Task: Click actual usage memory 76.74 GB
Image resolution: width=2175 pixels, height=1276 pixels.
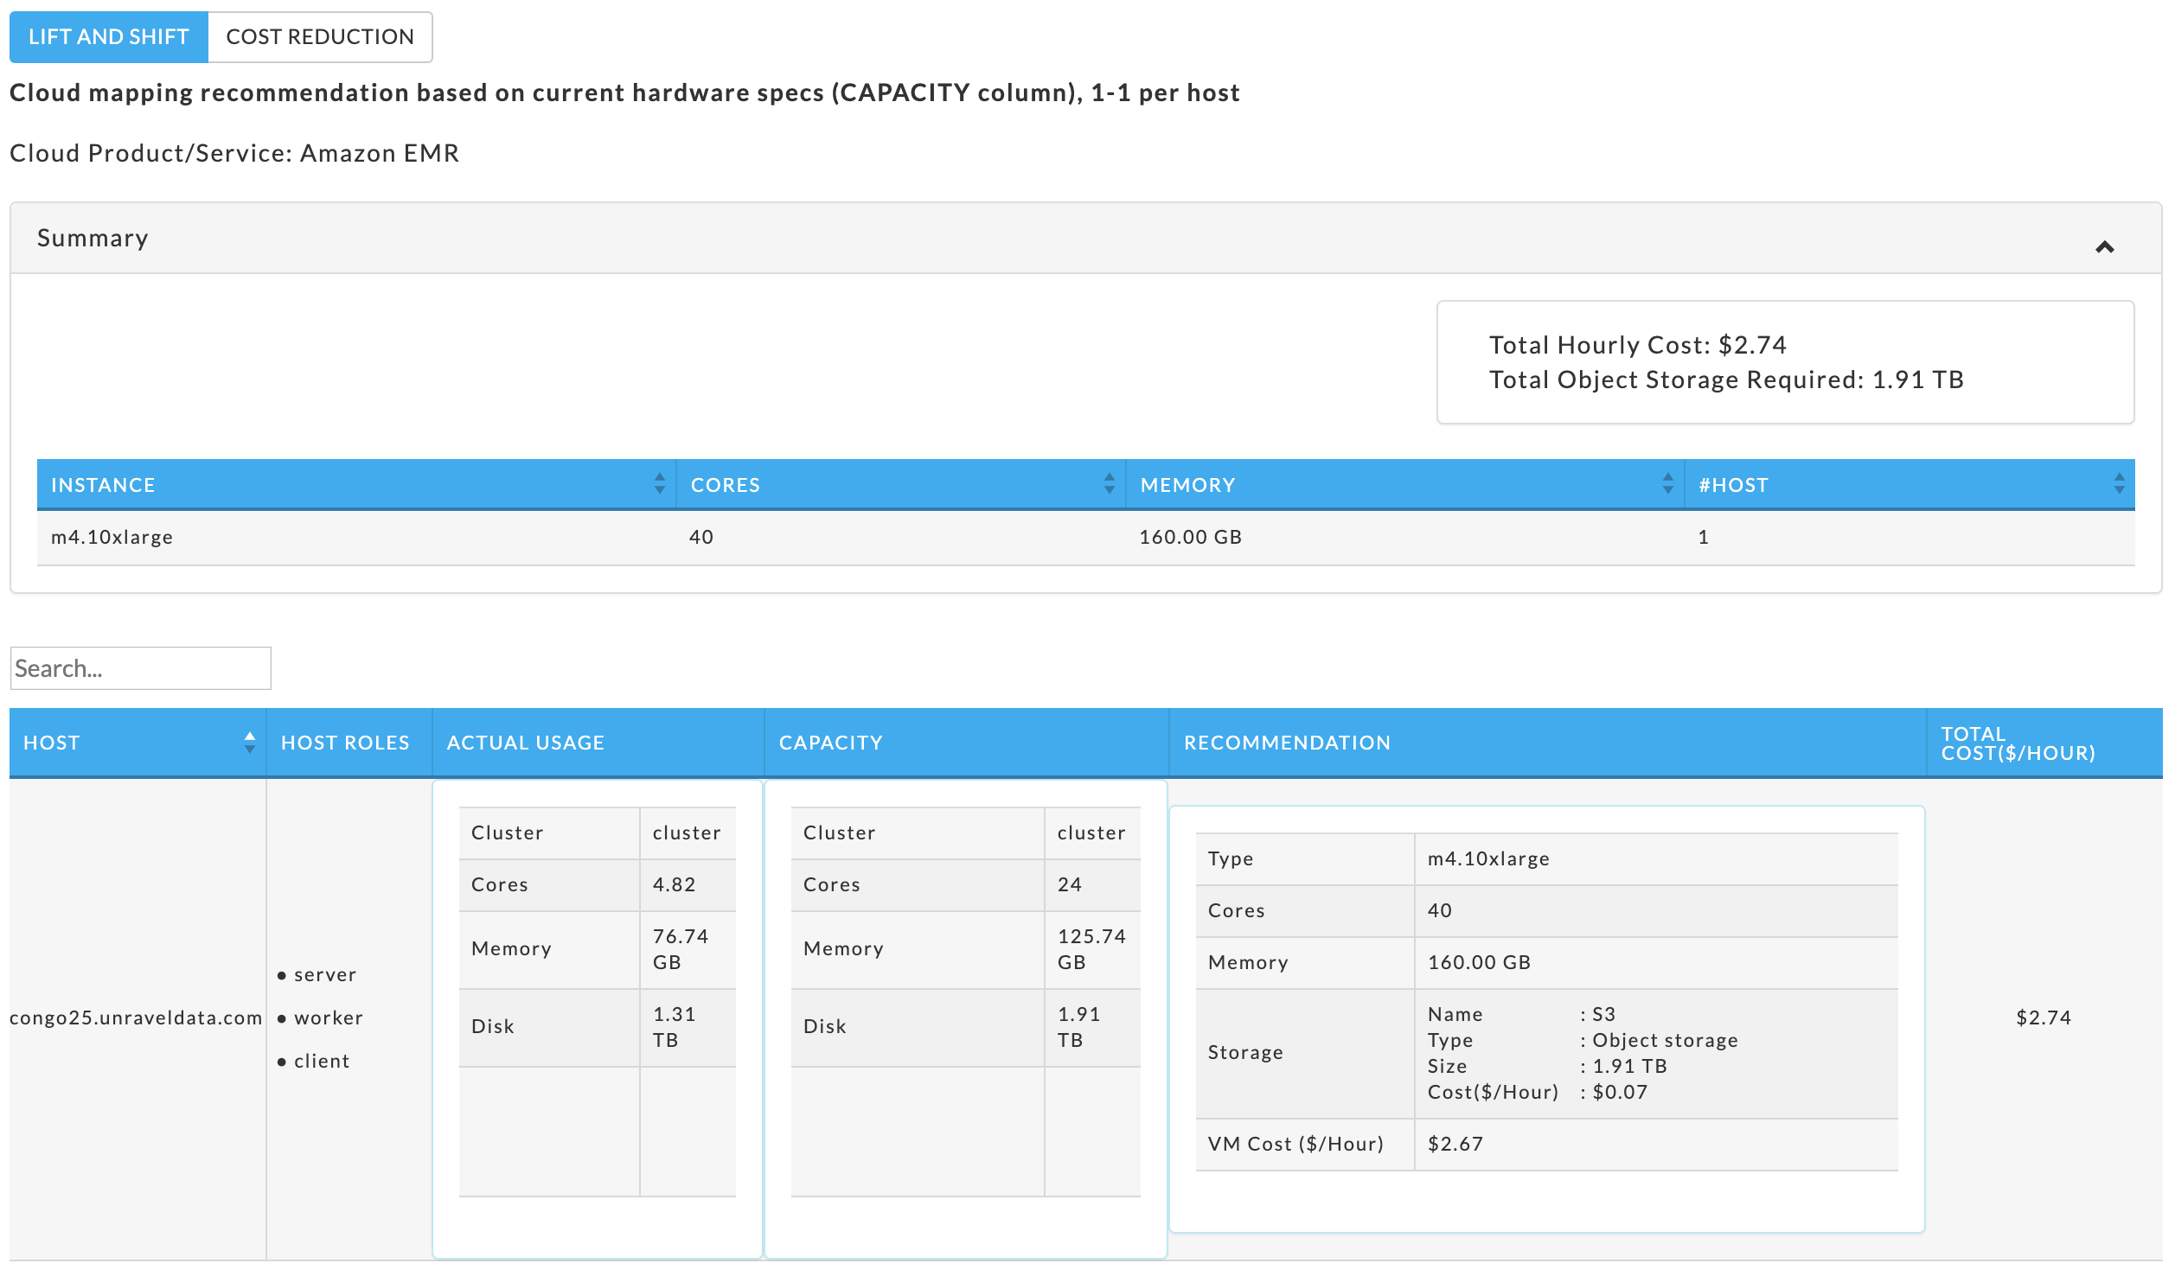Action: pyautogui.click(x=681, y=949)
